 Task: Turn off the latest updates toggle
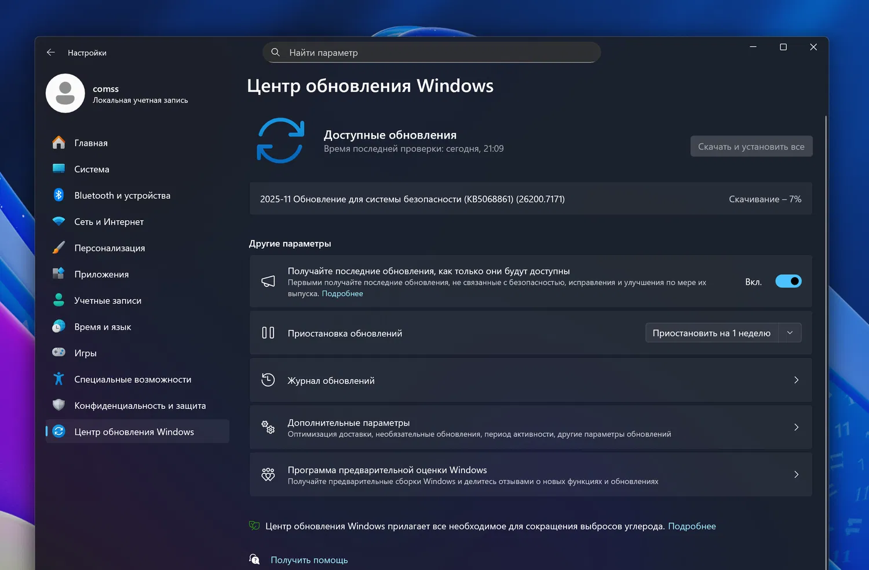click(788, 281)
